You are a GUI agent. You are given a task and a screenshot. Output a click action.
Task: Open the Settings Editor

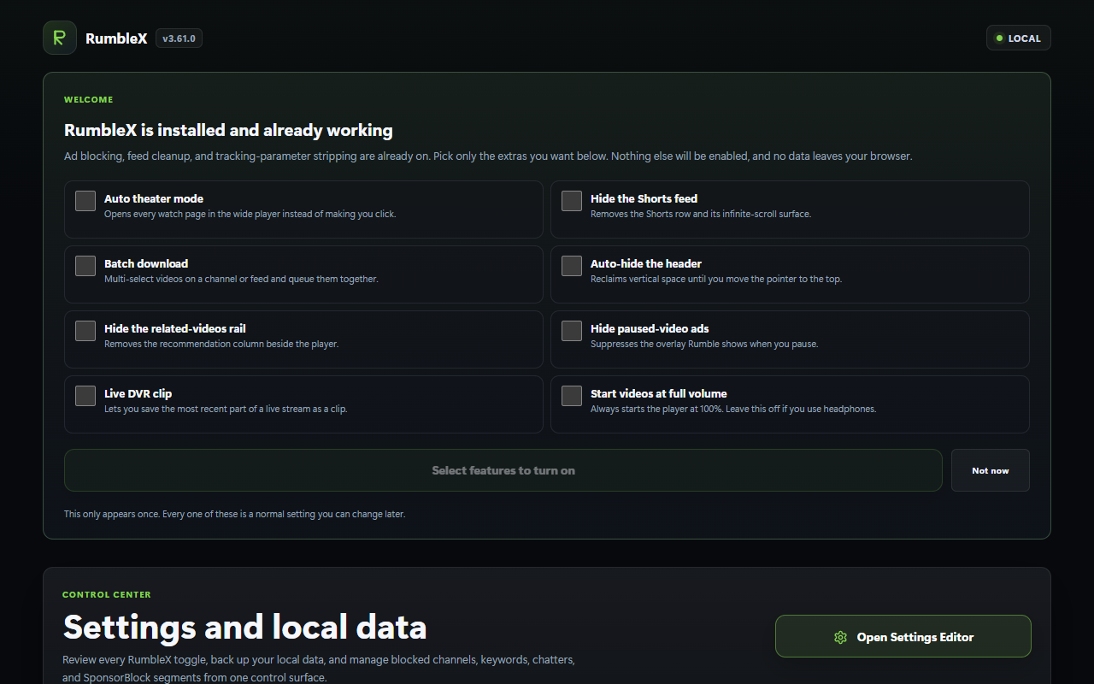coord(903,637)
